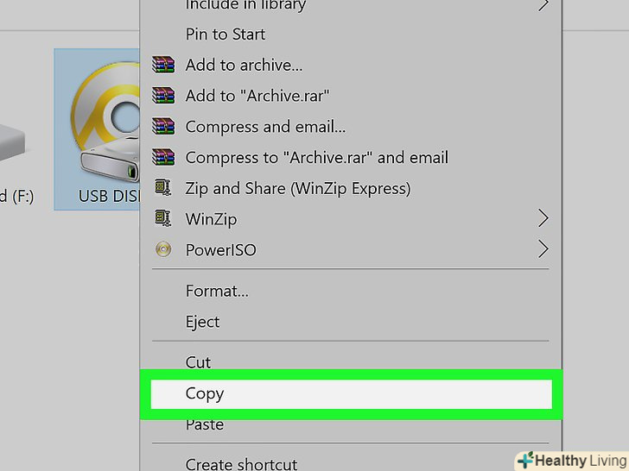This screenshot has width=629, height=471.
Task: Expand the WinZip submenu arrow
Action: [x=543, y=219]
